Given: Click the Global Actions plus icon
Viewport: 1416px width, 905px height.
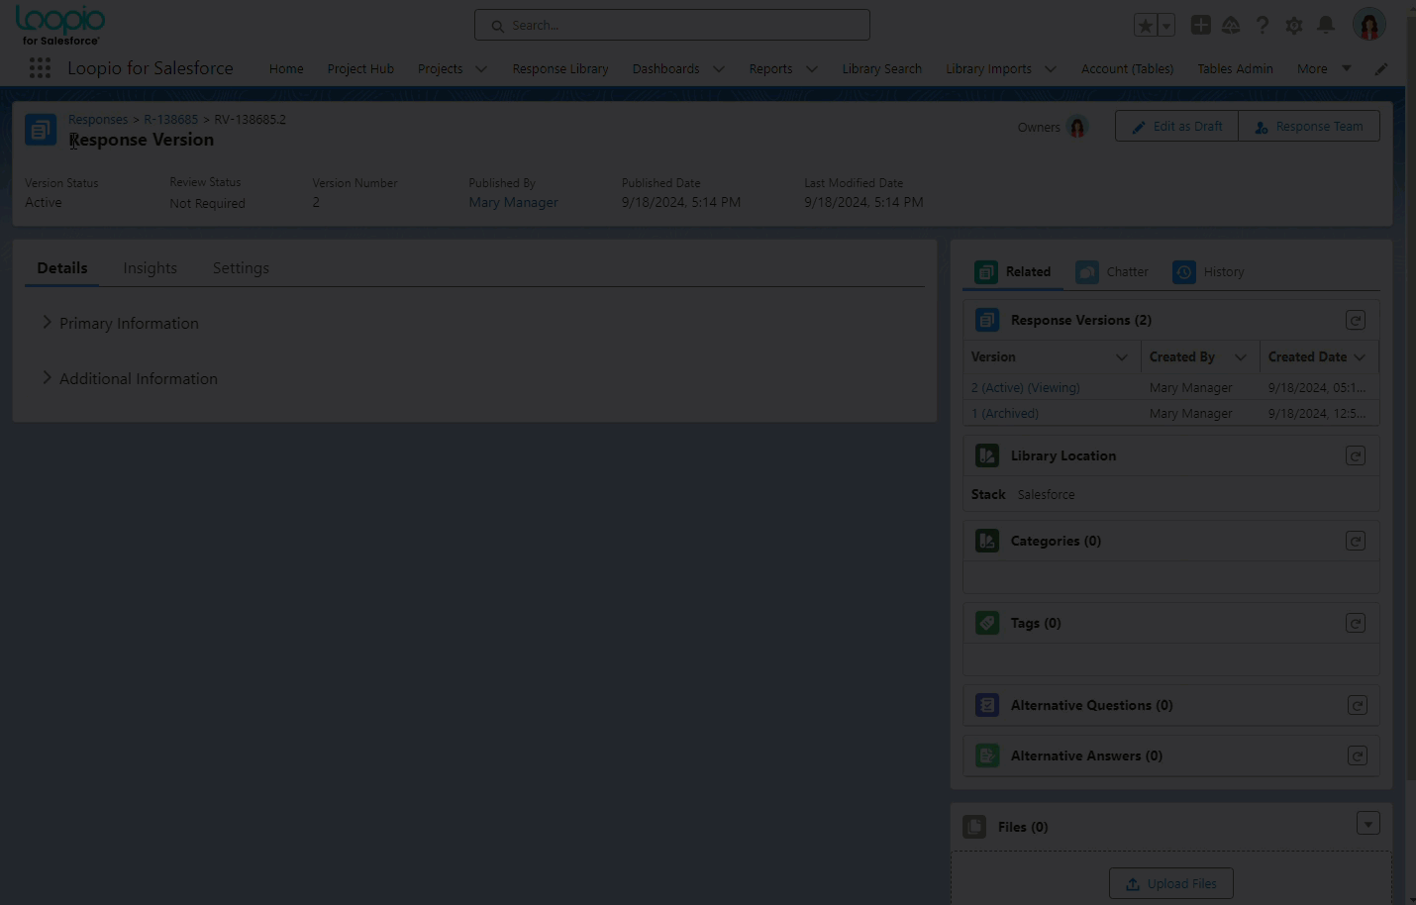Looking at the screenshot, I should click(1200, 25).
